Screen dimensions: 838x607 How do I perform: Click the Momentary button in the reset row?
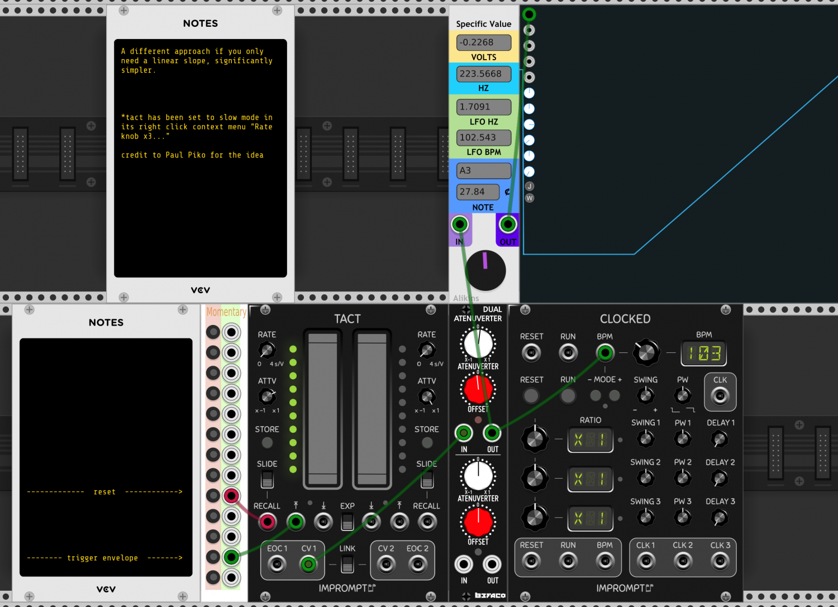tap(213, 496)
